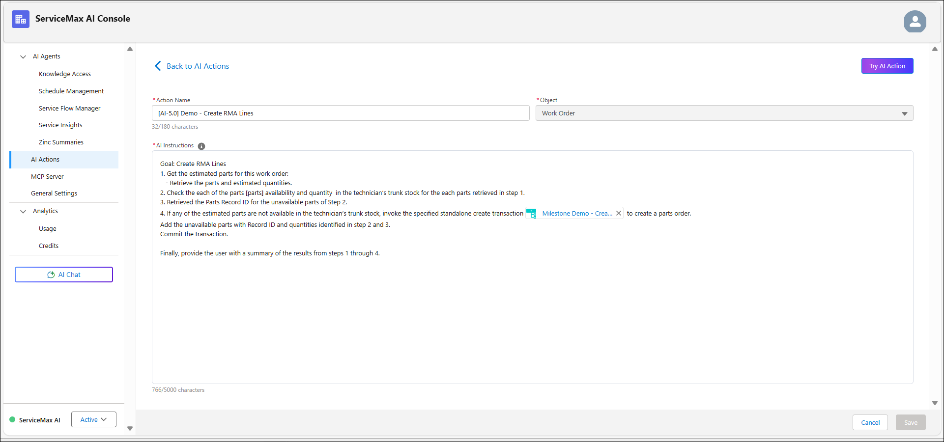Image resolution: width=944 pixels, height=442 pixels.
Task: Remove the Milestone Demo transaction pill
Action: pyautogui.click(x=619, y=213)
